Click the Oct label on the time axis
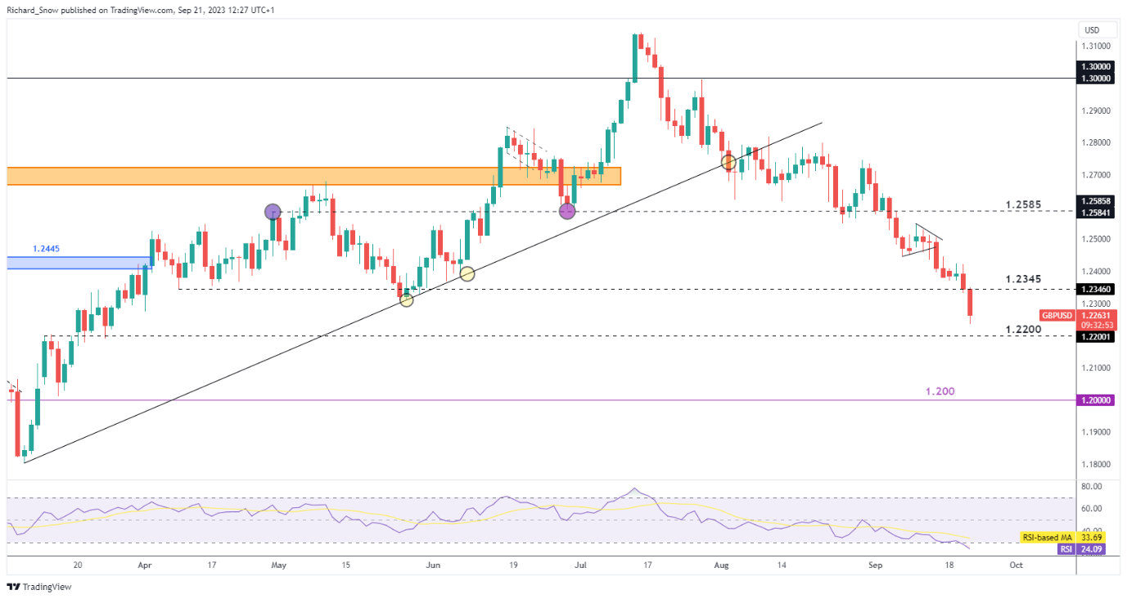The height and width of the screenshot is (599, 1127). click(x=1016, y=565)
